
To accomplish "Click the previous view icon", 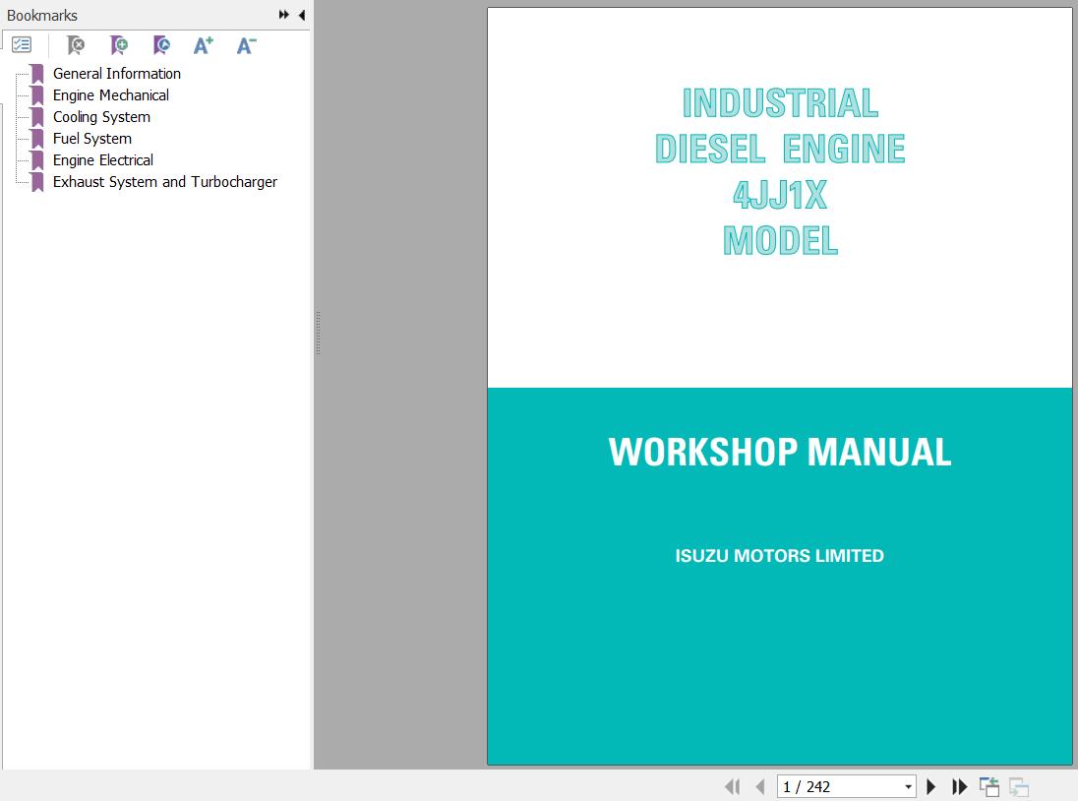I will 989,786.
